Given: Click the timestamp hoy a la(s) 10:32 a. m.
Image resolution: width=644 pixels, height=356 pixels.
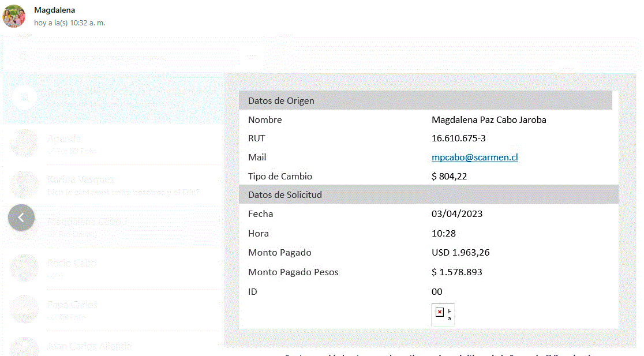Looking at the screenshot, I should (x=69, y=23).
